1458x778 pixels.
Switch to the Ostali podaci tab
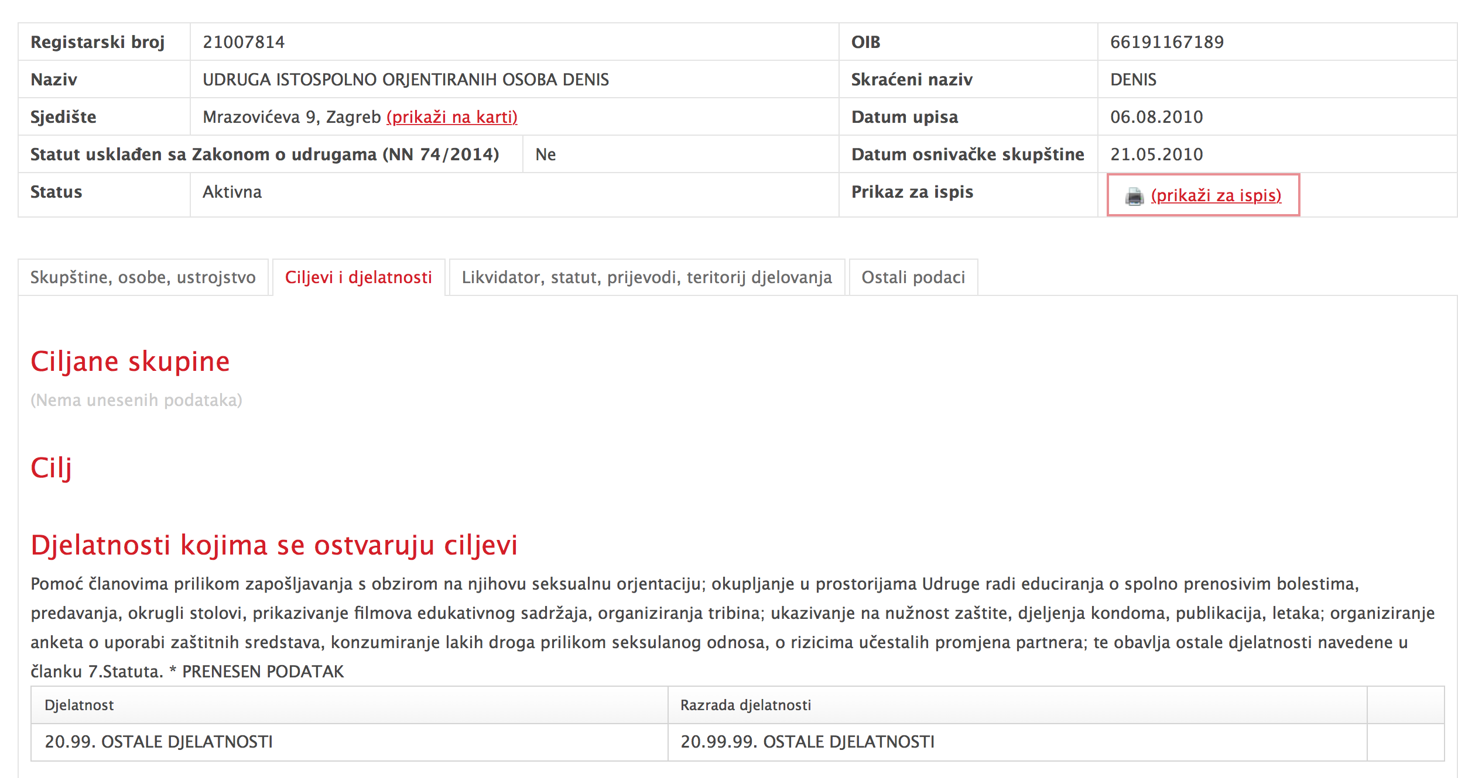tap(913, 277)
